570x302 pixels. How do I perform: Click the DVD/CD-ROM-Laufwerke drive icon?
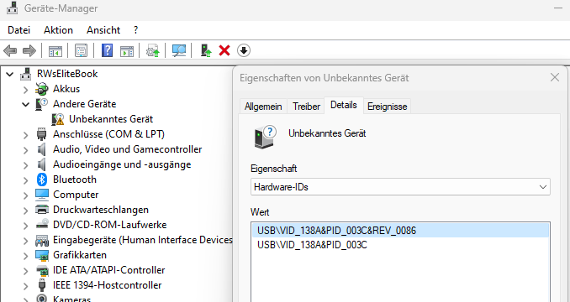42,225
